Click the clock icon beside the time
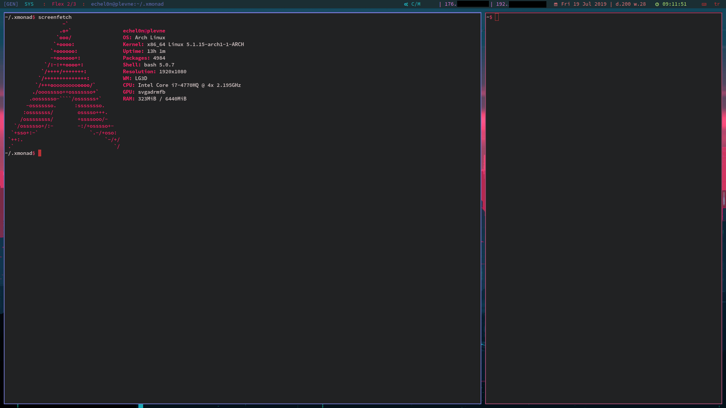The height and width of the screenshot is (408, 726). pos(657,4)
